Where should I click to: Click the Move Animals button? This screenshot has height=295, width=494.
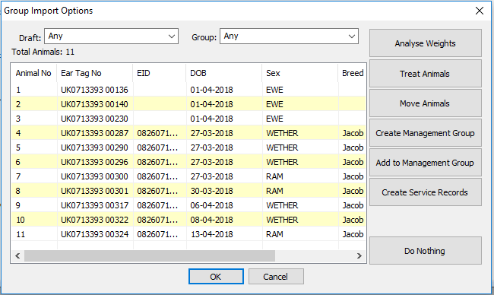pos(426,103)
